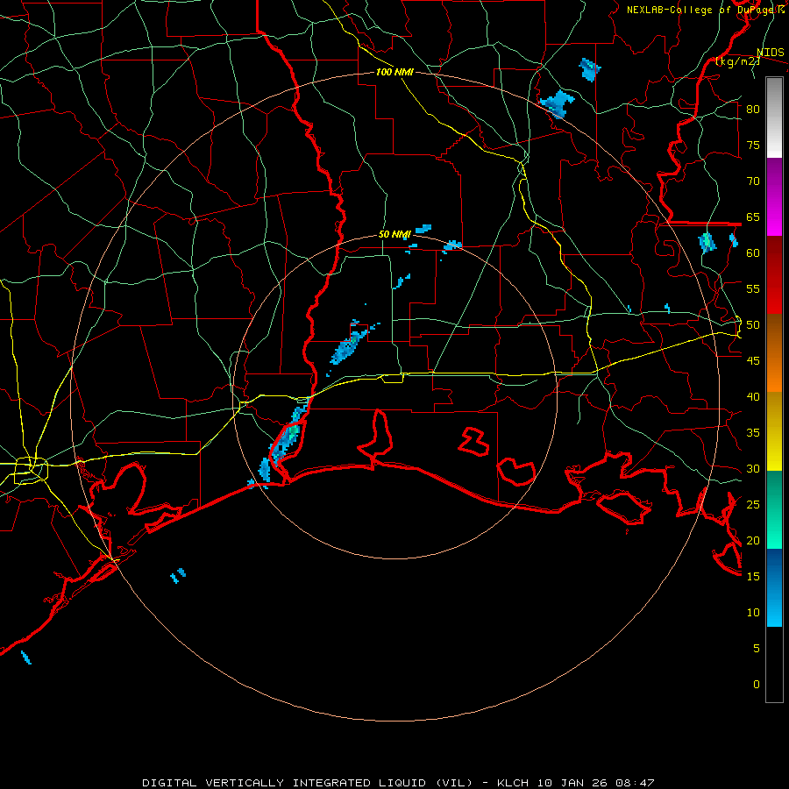Click the 70 value on the color scale

tap(753, 181)
